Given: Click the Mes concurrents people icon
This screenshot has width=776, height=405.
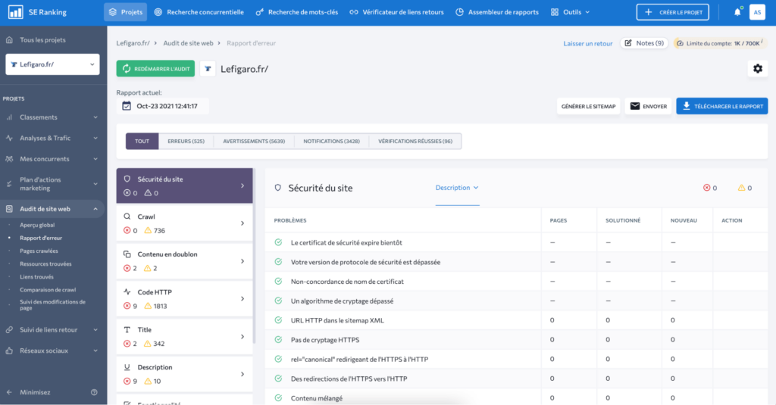Looking at the screenshot, I should [9, 159].
